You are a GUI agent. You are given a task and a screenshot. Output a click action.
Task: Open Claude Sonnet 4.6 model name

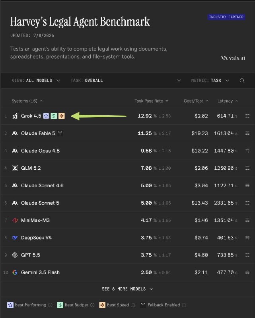42,185
